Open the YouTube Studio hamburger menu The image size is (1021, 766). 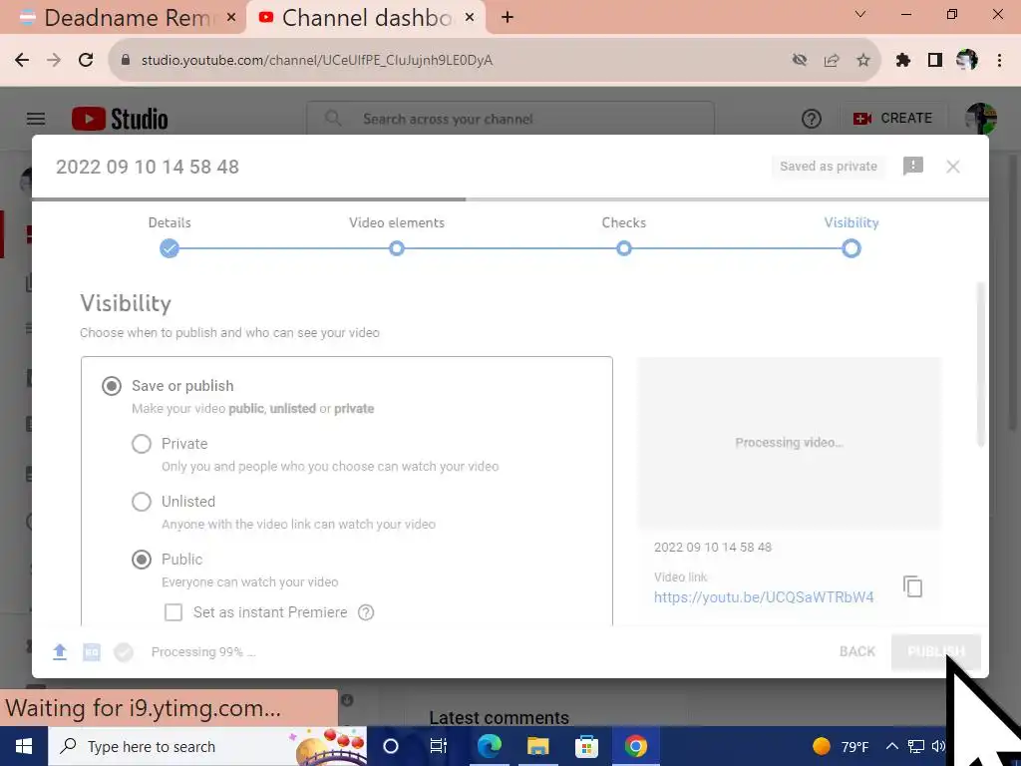coord(36,119)
